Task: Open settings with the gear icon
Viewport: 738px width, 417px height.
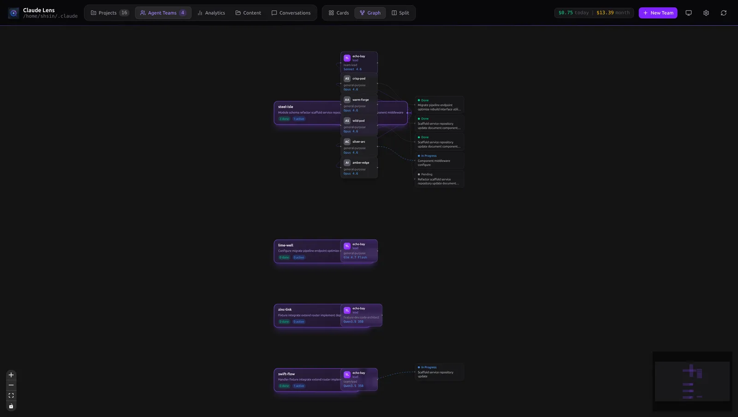Action: pyautogui.click(x=706, y=12)
